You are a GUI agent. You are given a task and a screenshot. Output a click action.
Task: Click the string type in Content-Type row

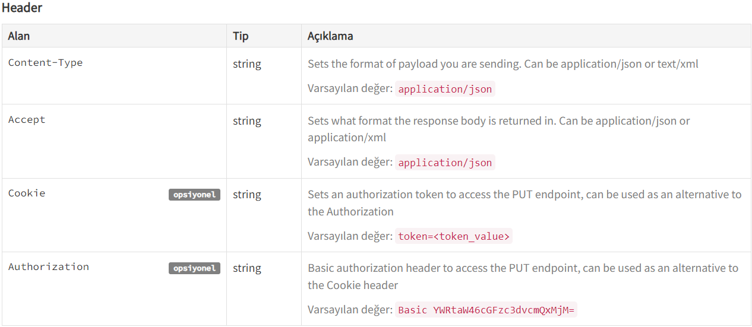pos(247,64)
